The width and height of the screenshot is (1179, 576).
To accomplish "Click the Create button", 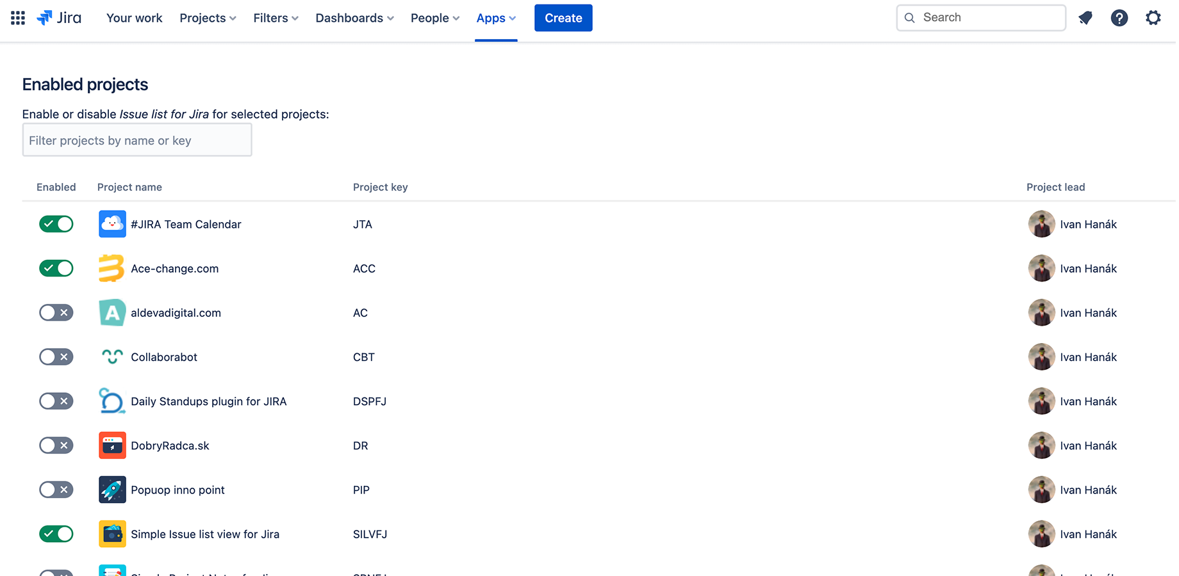I will coord(563,18).
